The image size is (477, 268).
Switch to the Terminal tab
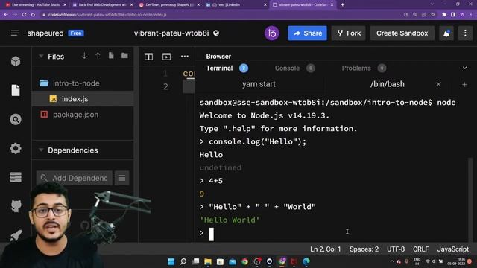(219, 68)
